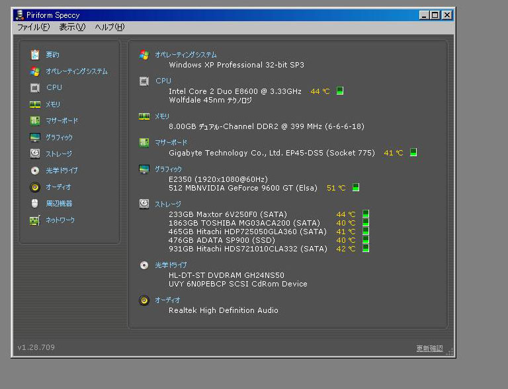Click the optical disc icon in summary panel
The image size is (508, 389).
coord(144,265)
